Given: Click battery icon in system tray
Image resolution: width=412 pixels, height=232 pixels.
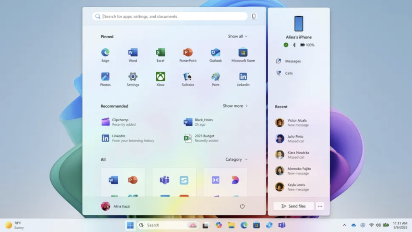Looking at the screenshot, I should coord(386,225).
